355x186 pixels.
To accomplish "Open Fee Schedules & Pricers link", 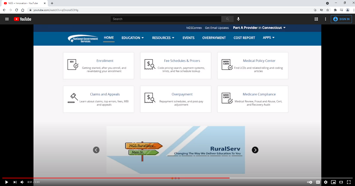I will pyautogui.click(x=182, y=61).
